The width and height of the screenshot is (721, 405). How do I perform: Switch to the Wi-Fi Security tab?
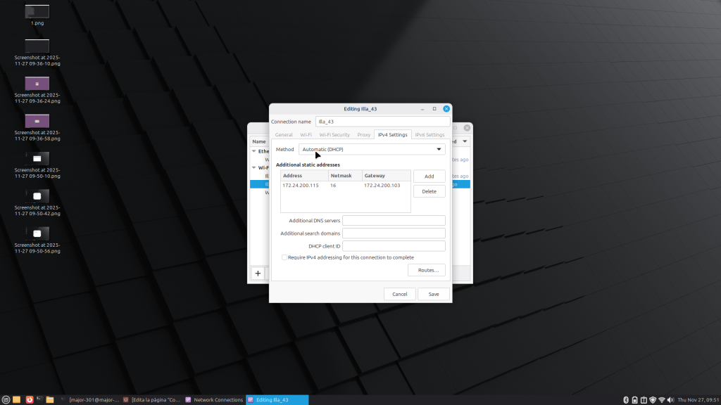point(334,134)
